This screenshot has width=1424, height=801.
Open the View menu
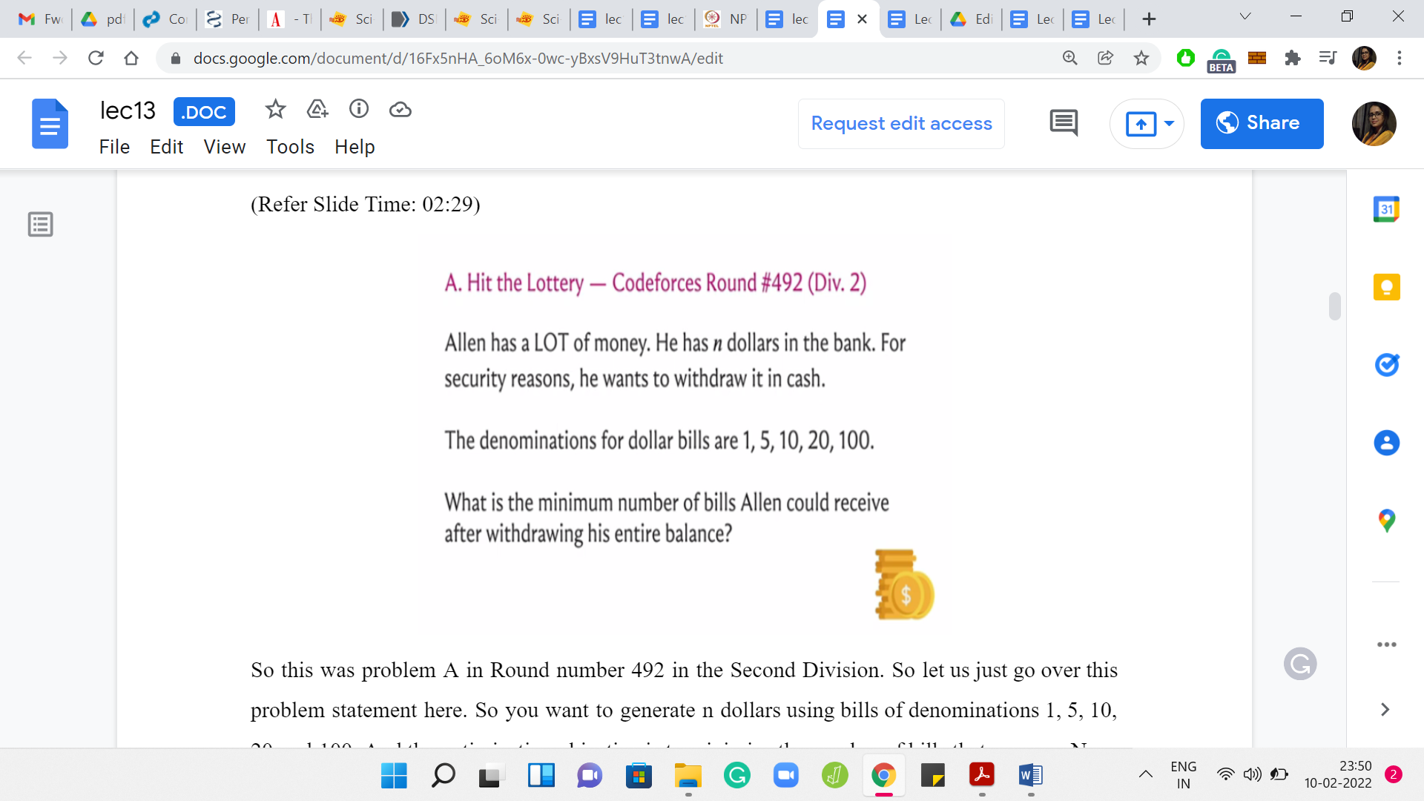point(224,147)
